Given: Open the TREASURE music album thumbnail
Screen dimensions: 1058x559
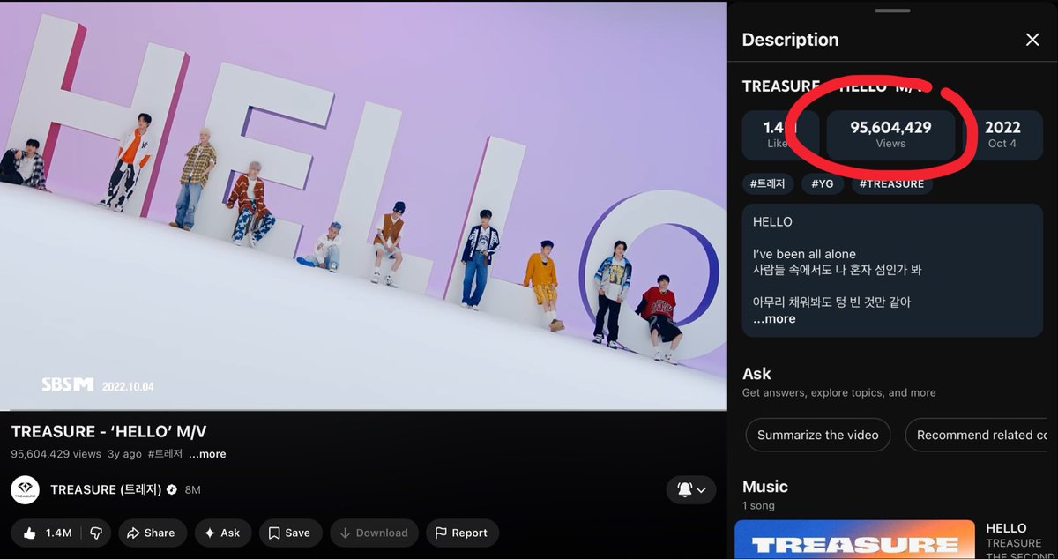Looking at the screenshot, I should click(x=854, y=540).
